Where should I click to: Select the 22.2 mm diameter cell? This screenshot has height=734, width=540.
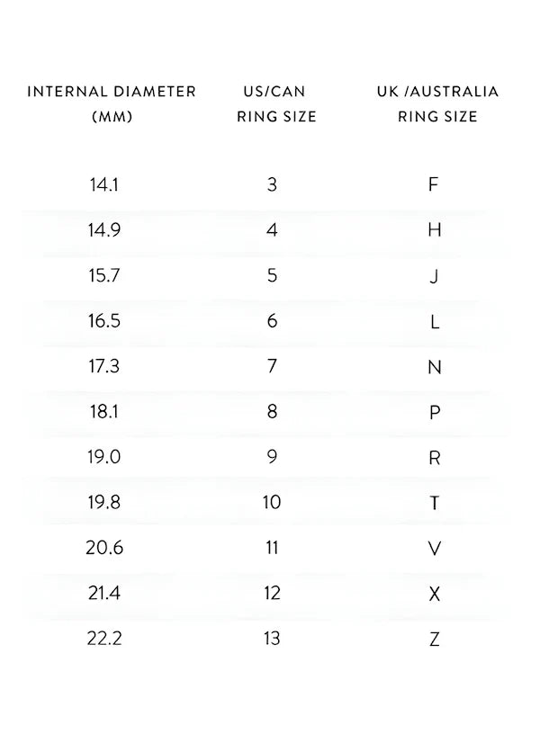click(103, 639)
